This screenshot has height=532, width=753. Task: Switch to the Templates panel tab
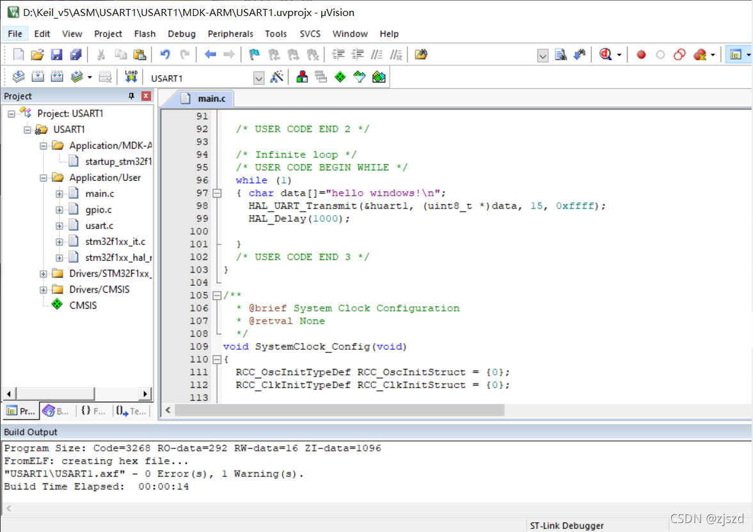(131, 411)
